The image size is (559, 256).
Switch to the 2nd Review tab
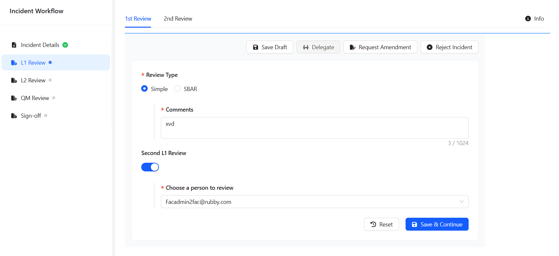click(178, 19)
